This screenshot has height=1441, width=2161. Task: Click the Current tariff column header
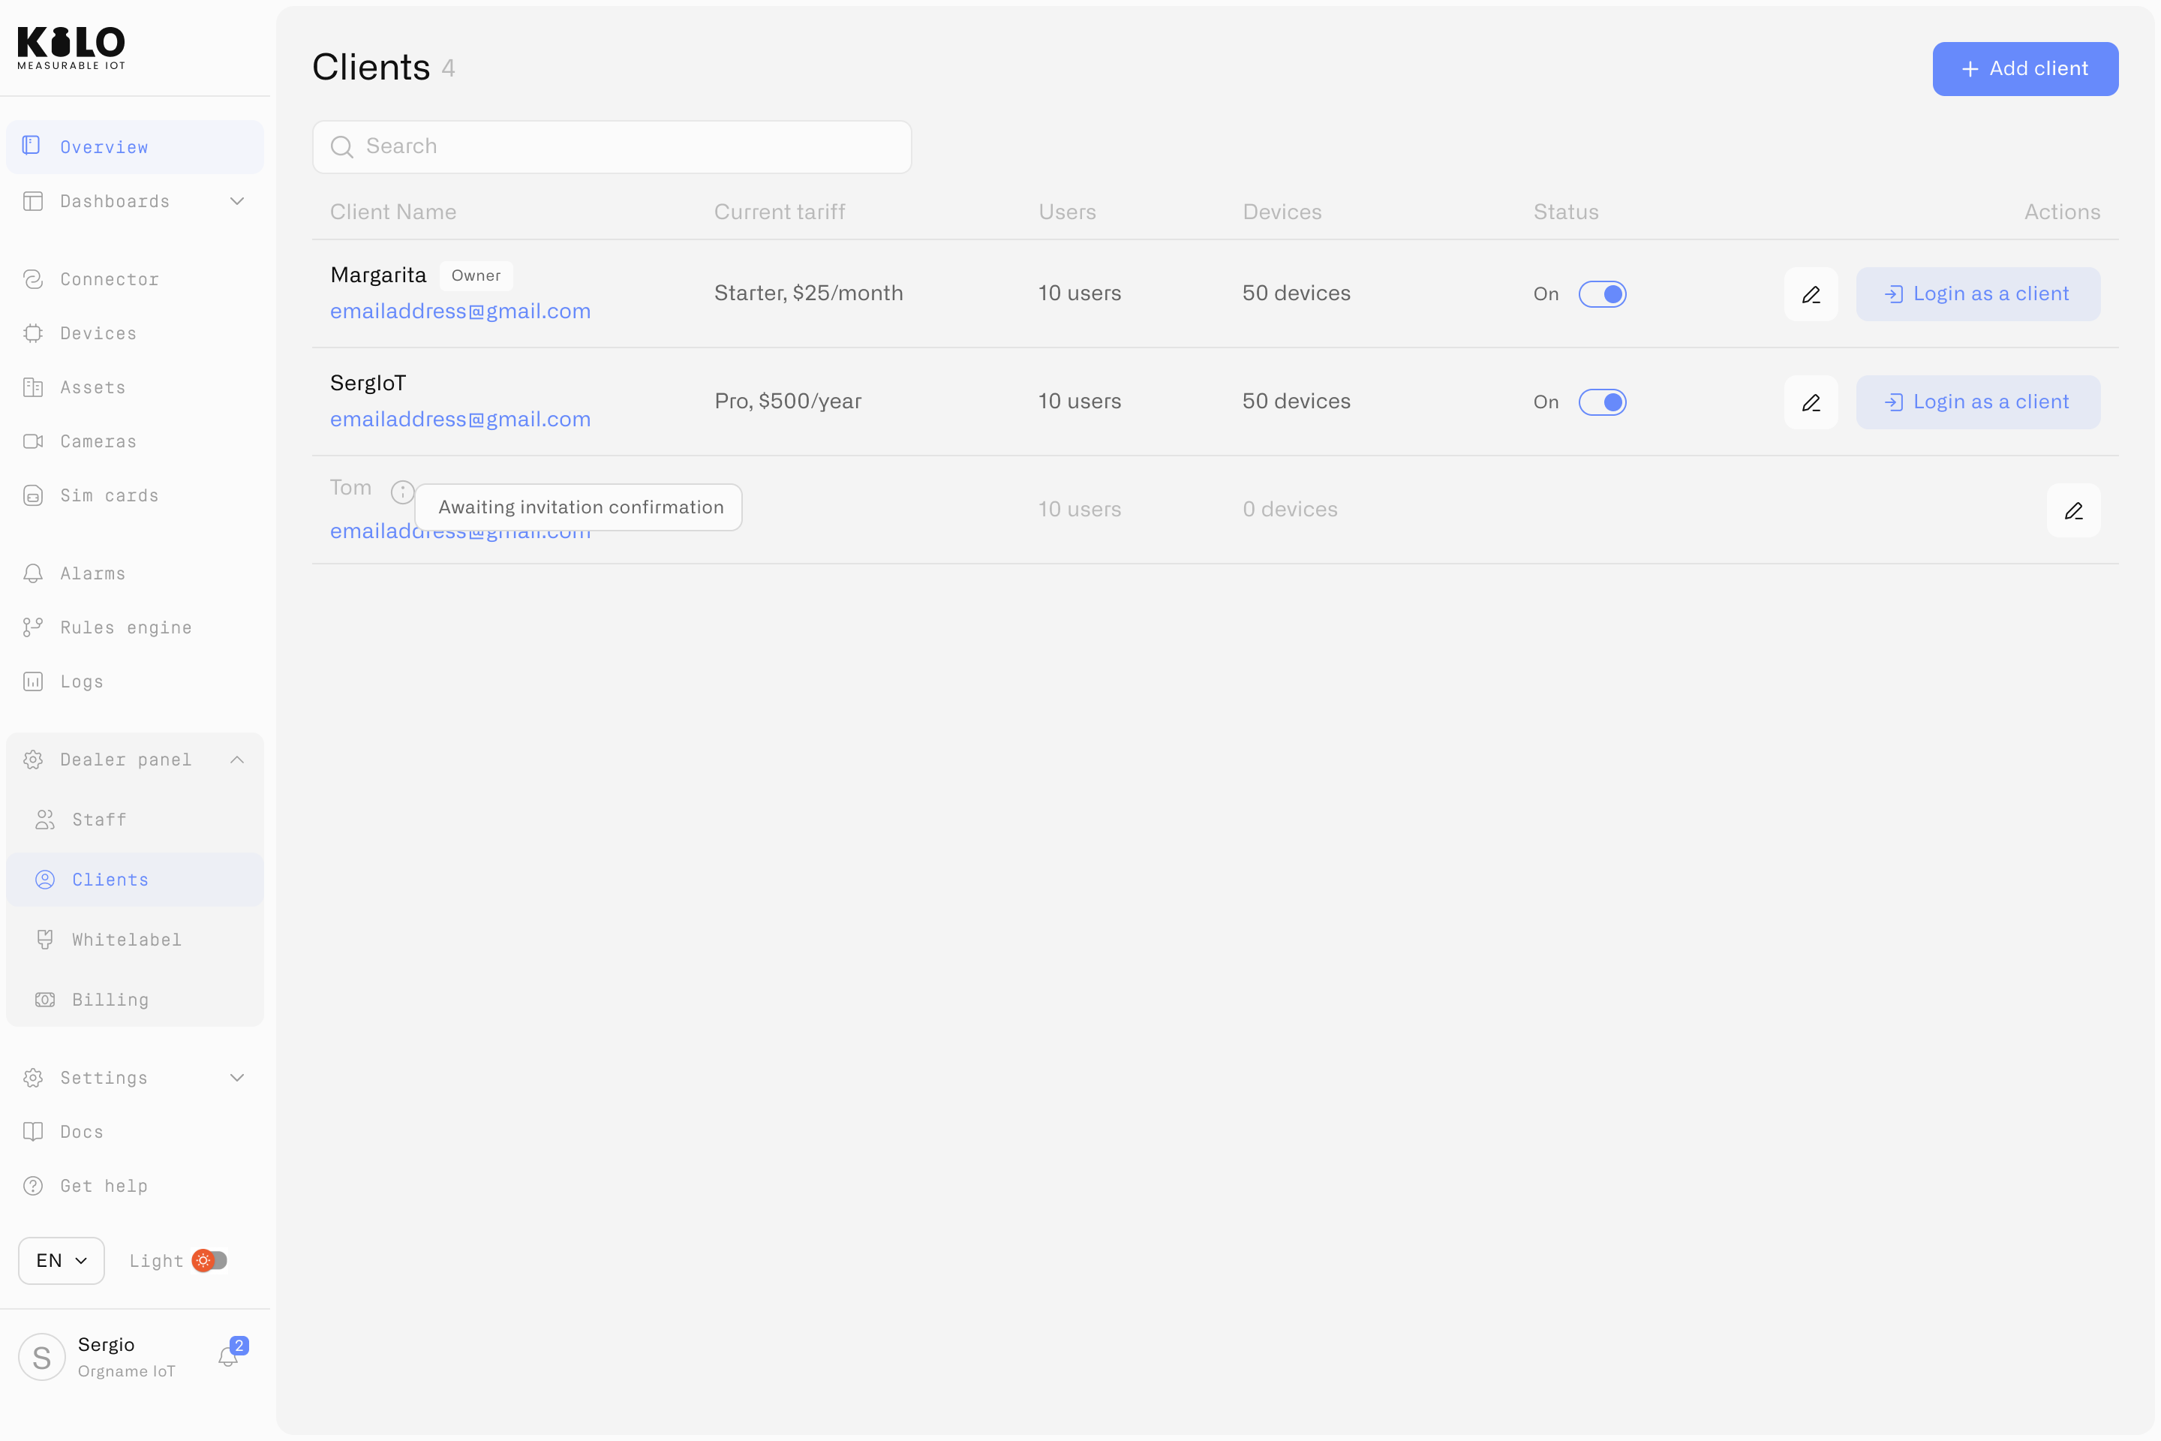[779, 212]
